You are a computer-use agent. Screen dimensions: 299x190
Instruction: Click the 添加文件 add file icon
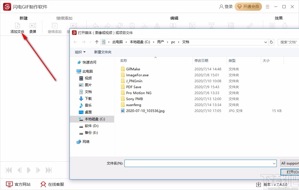(17, 26)
